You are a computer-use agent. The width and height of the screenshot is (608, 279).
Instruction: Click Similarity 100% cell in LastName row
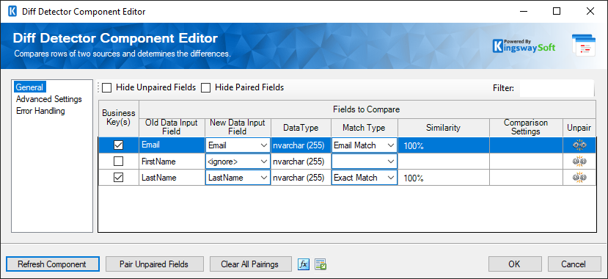coord(444,178)
